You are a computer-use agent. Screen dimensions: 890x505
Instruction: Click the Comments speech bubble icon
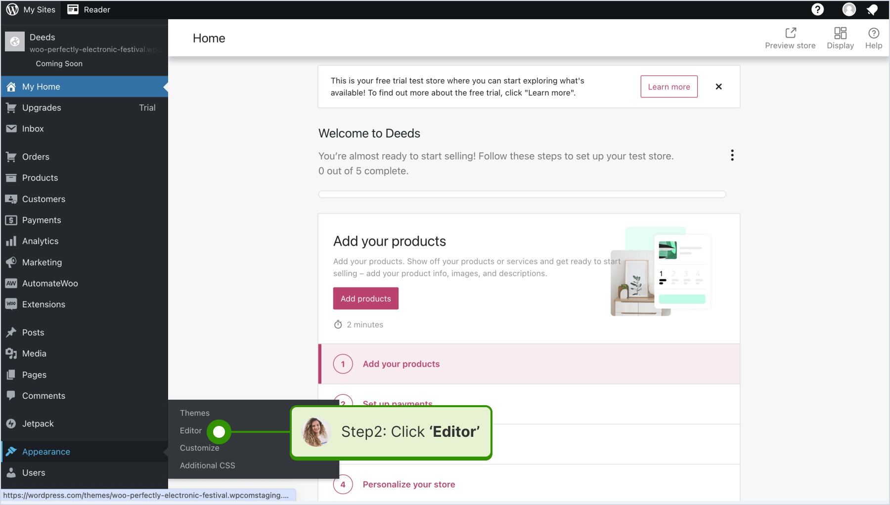[x=11, y=396]
